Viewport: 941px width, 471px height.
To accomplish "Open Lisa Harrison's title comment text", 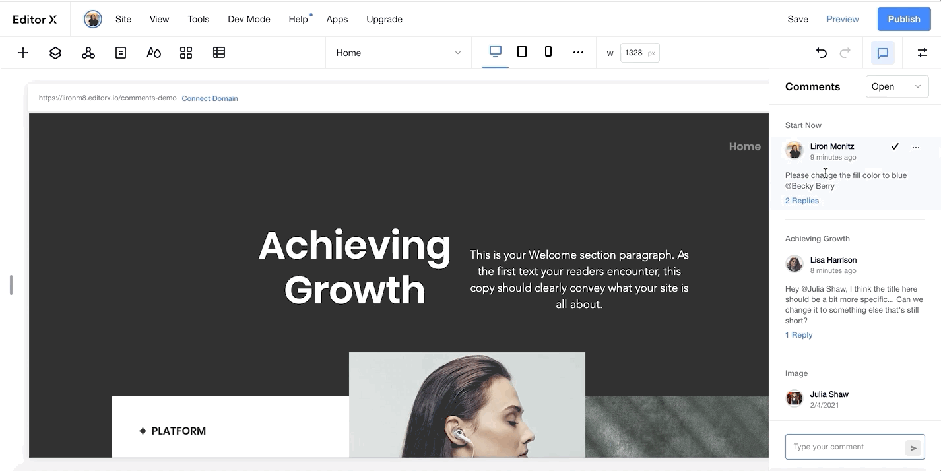I will [854, 305].
